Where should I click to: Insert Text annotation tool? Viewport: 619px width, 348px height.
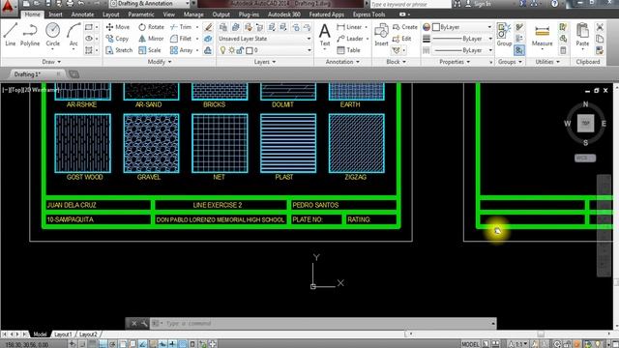[x=325, y=35]
